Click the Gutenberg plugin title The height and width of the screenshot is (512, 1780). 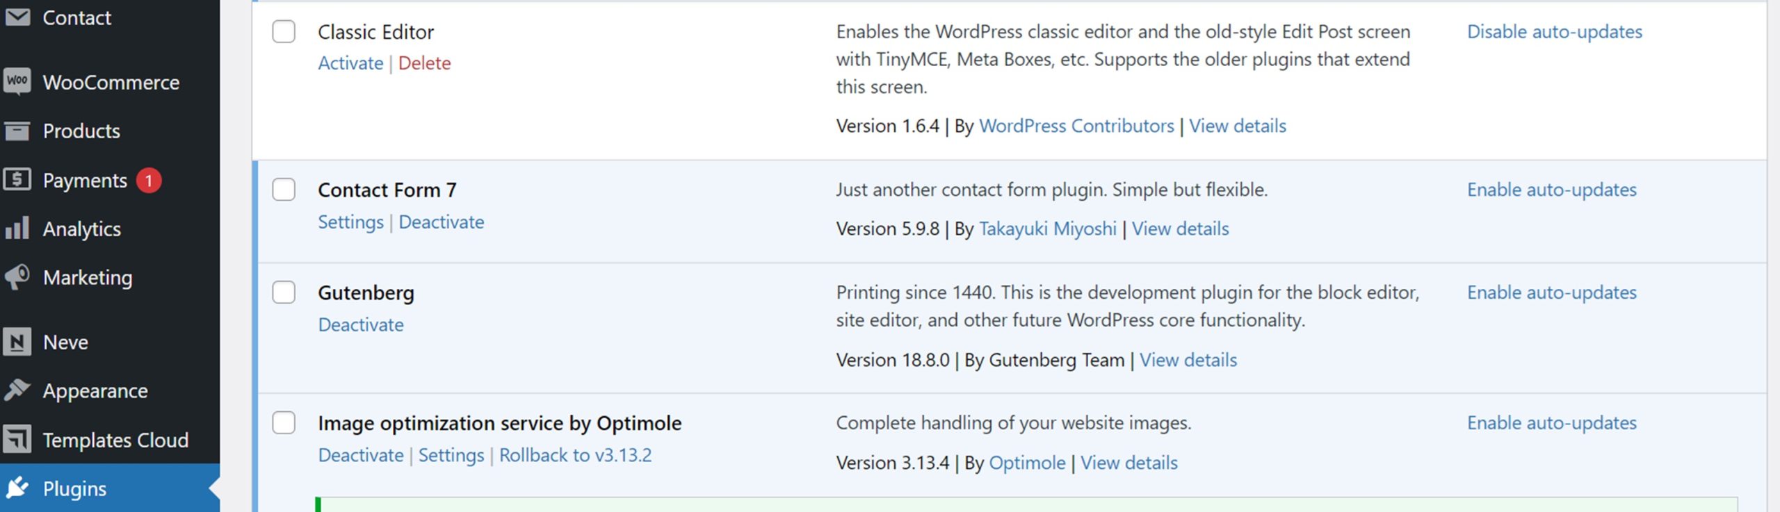(x=366, y=293)
